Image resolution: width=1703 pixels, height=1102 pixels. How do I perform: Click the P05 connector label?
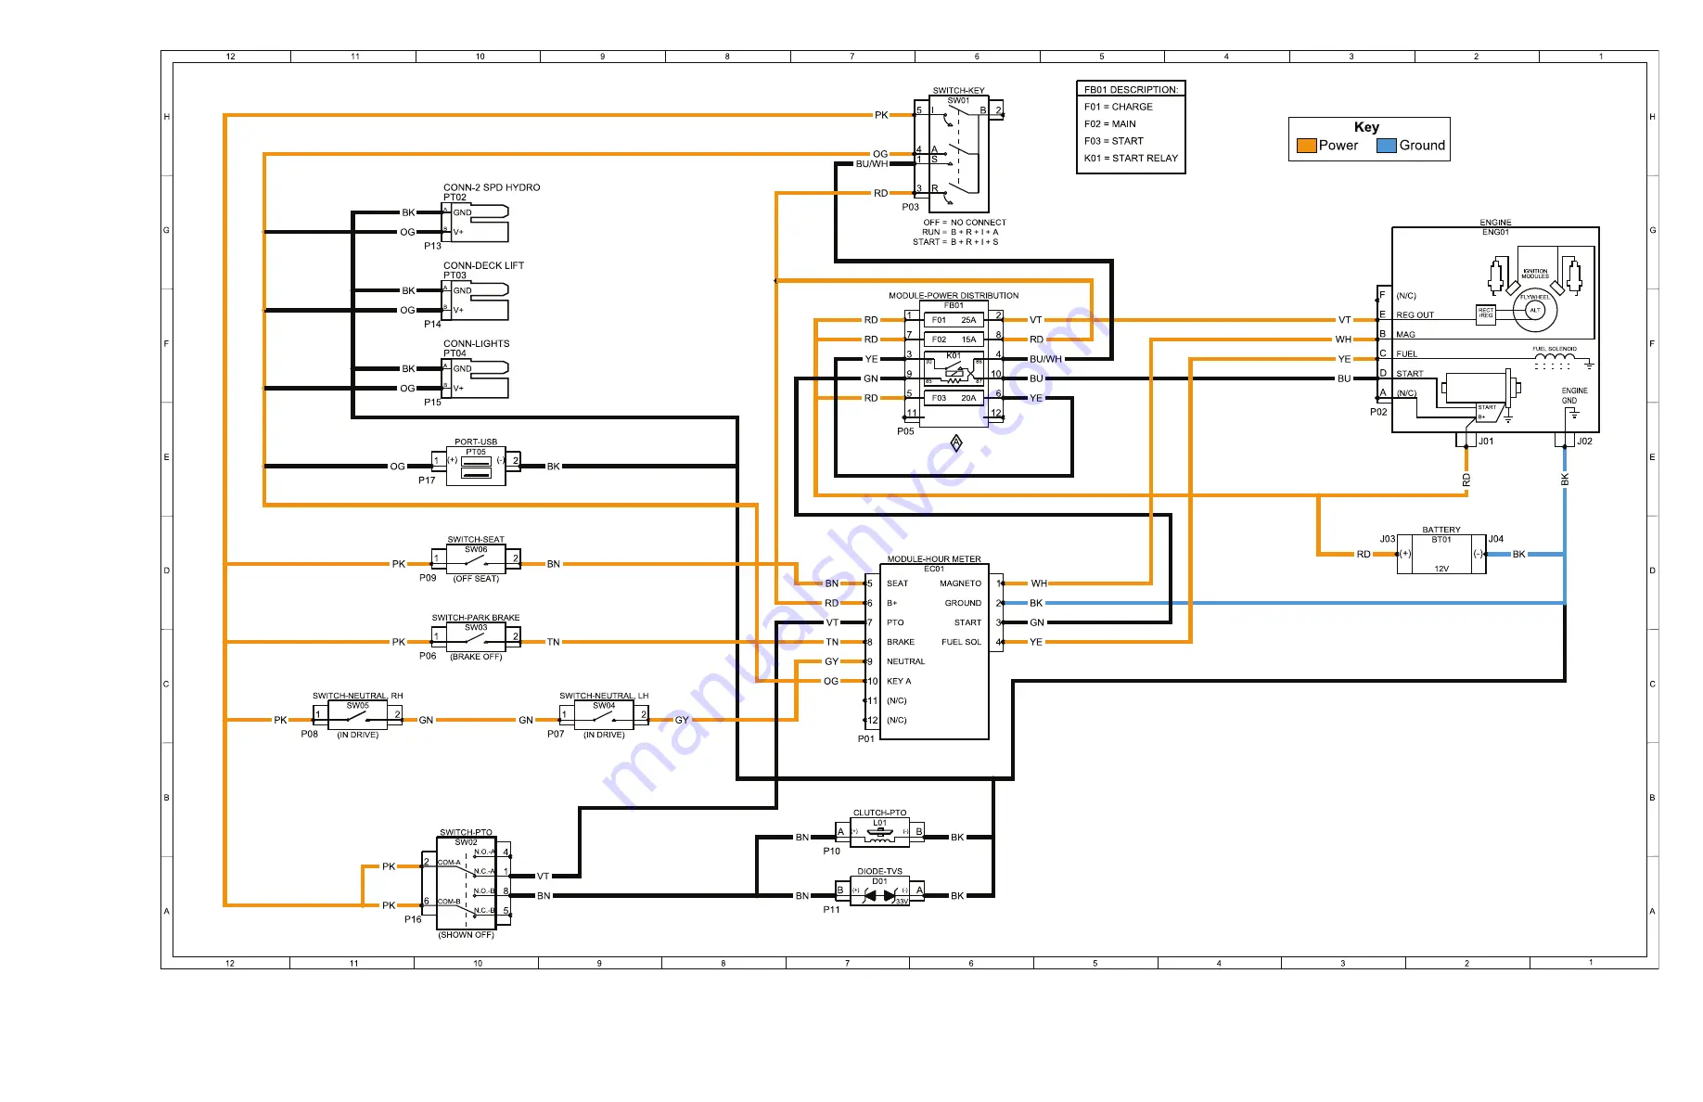tap(905, 431)
